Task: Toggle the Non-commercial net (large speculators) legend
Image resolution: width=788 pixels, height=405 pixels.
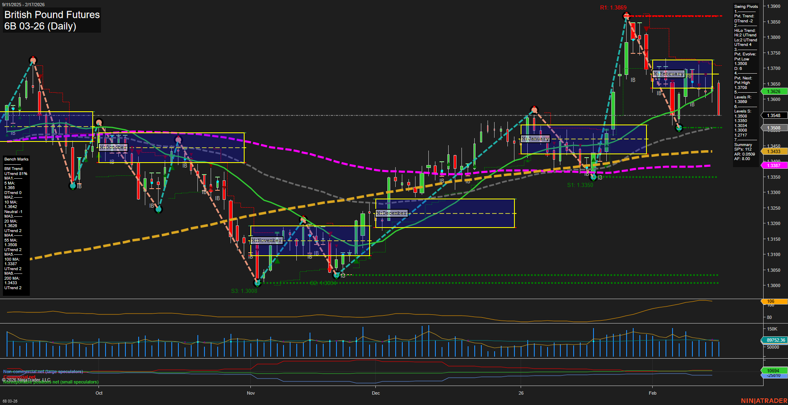Action: click(43, 371)
